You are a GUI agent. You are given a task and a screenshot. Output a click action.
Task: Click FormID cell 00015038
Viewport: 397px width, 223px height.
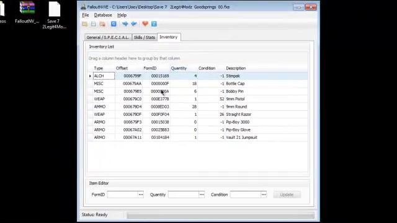[156, 122]
